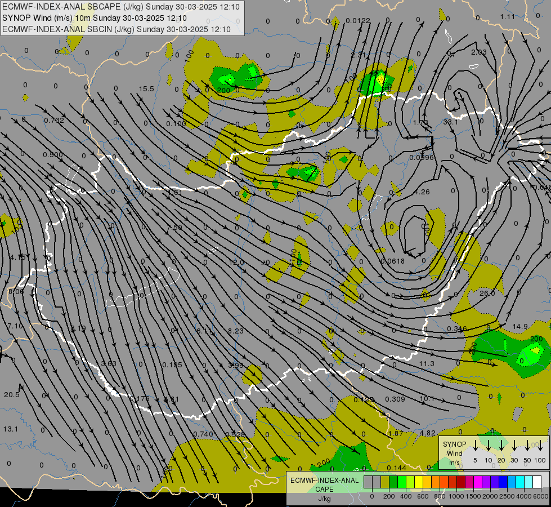Click the 14.9 value on the map
Screen dimensions: 551x507
[x=520, y=327]
